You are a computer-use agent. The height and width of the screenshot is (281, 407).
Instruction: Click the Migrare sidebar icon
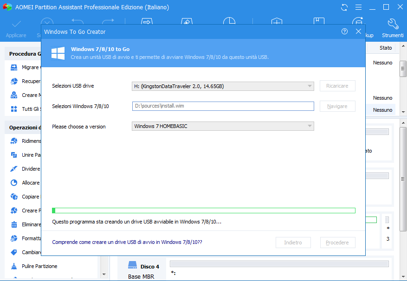(x=14, y=67)
